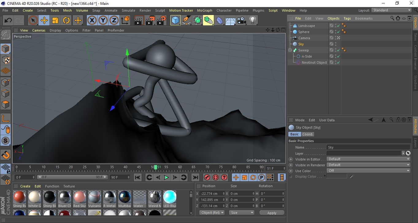The height and width of the screenshot is (223, 418).
Task: Select the Live Selection tool
Action: [x=33, y=21]
